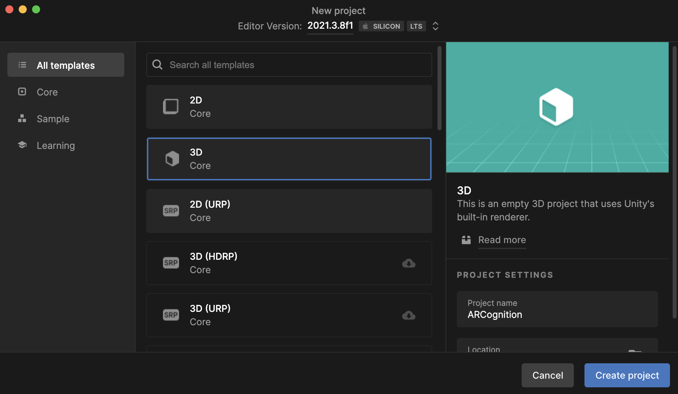
Task: Select the All templates category tab
Action: point(66,65)
